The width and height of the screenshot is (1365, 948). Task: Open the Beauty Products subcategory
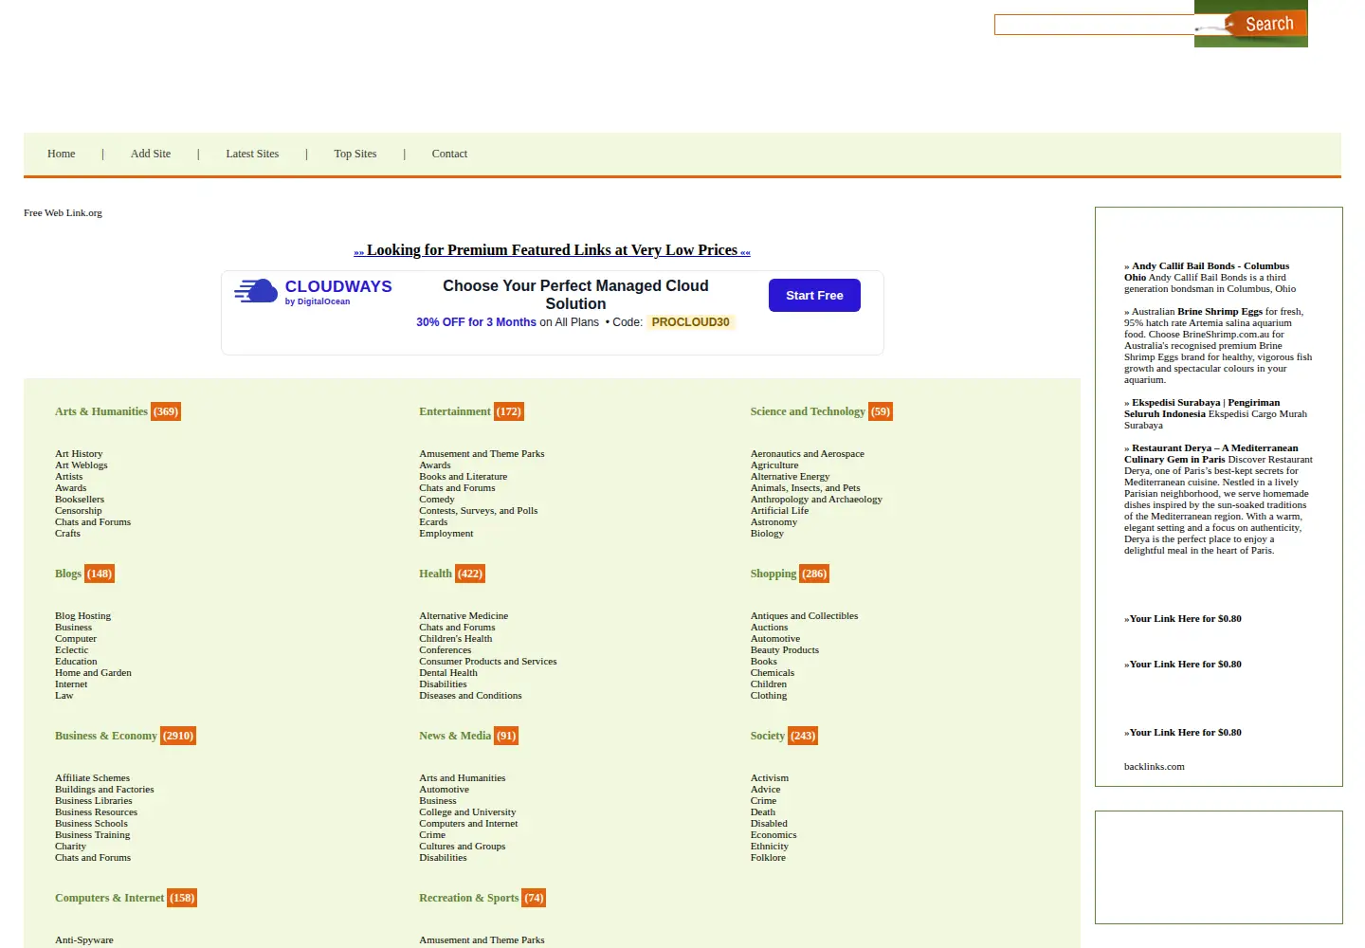[785, 650]
